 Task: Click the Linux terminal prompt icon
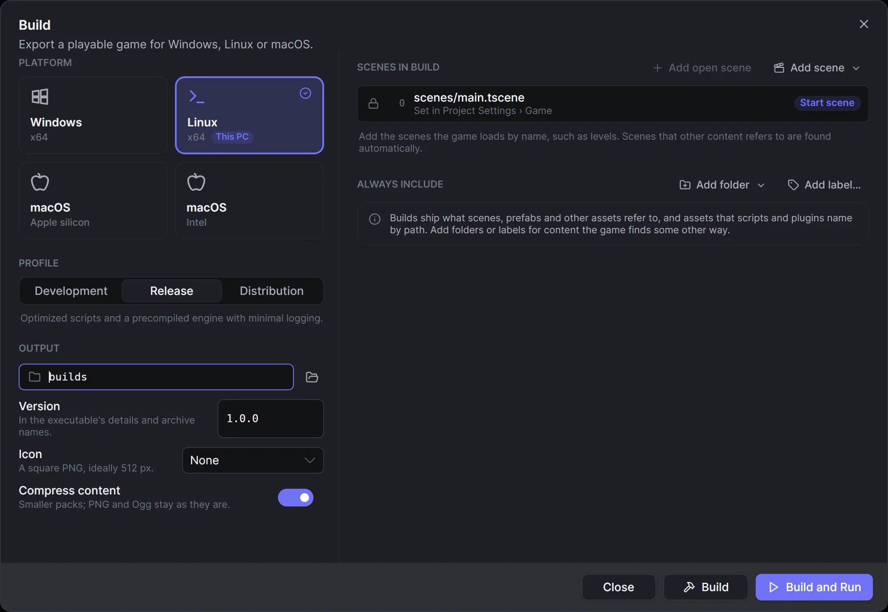click(197, 97)
